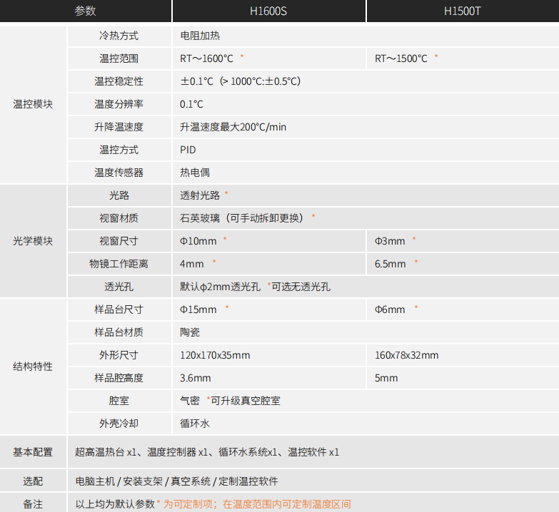Click the 光学模块 category cell
The height and width of the screenshot is (512, 559).
(33, 241)
